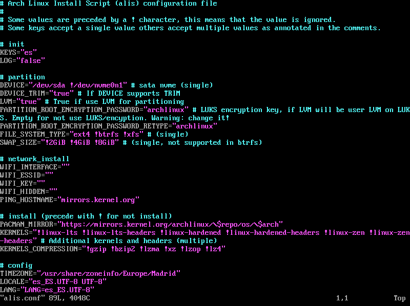Click the PACMAN_MIRROR https URL
410x306 pixels.
pyautogui.click(x=170, y=224)
